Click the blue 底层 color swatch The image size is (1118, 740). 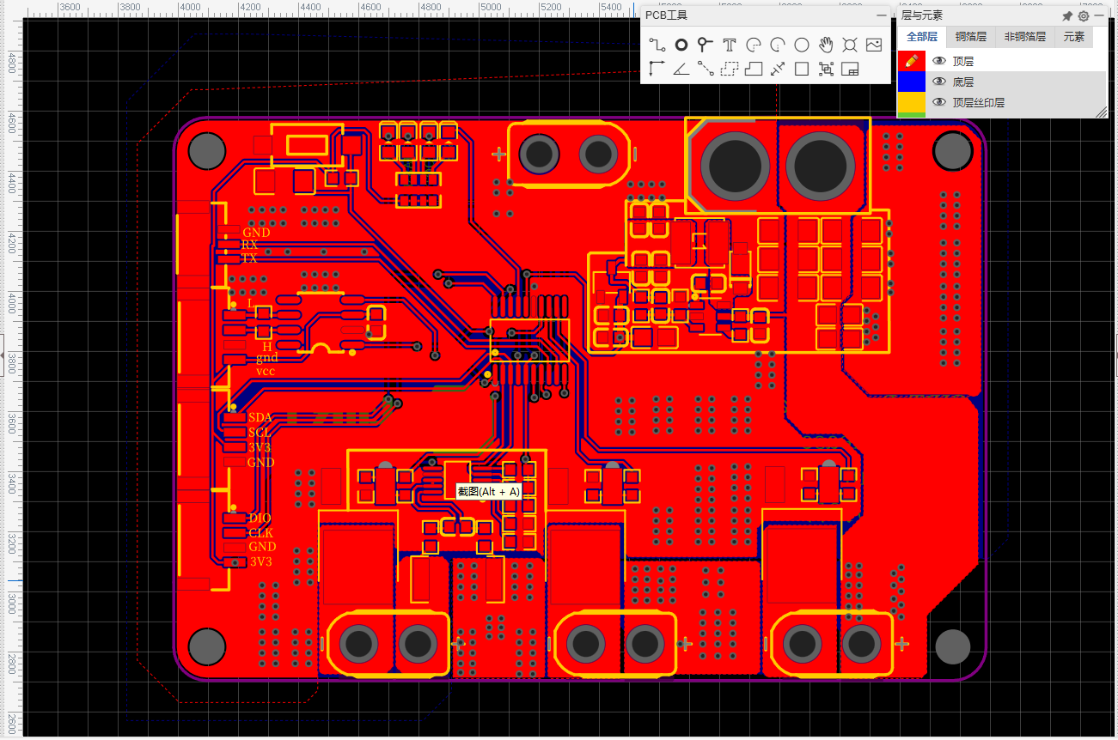(x=912, y=82)
